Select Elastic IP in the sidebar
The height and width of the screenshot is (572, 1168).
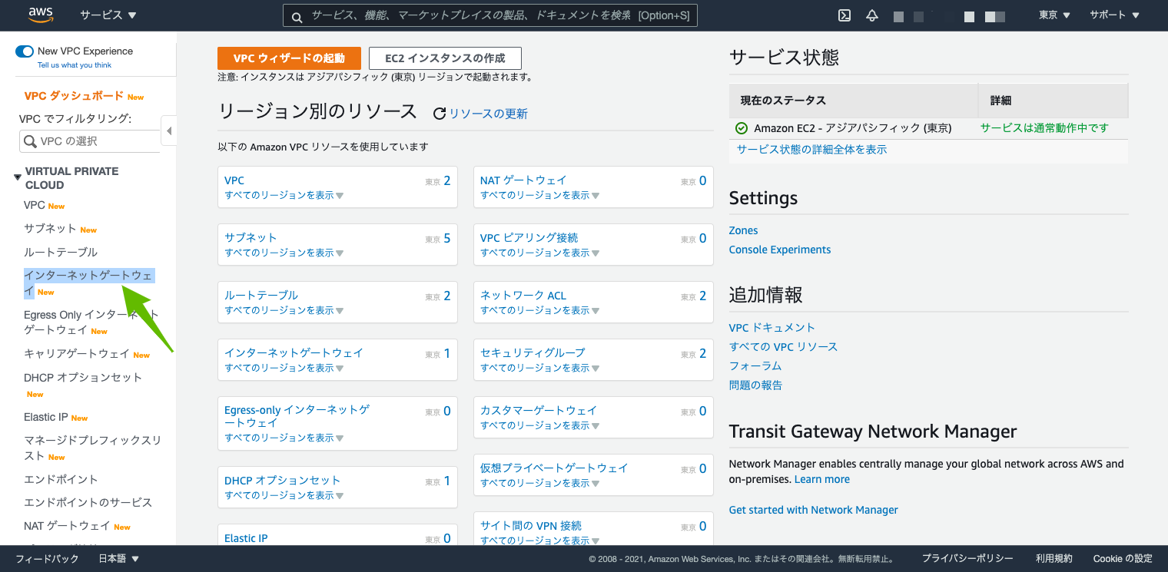[x=46, y=417]
